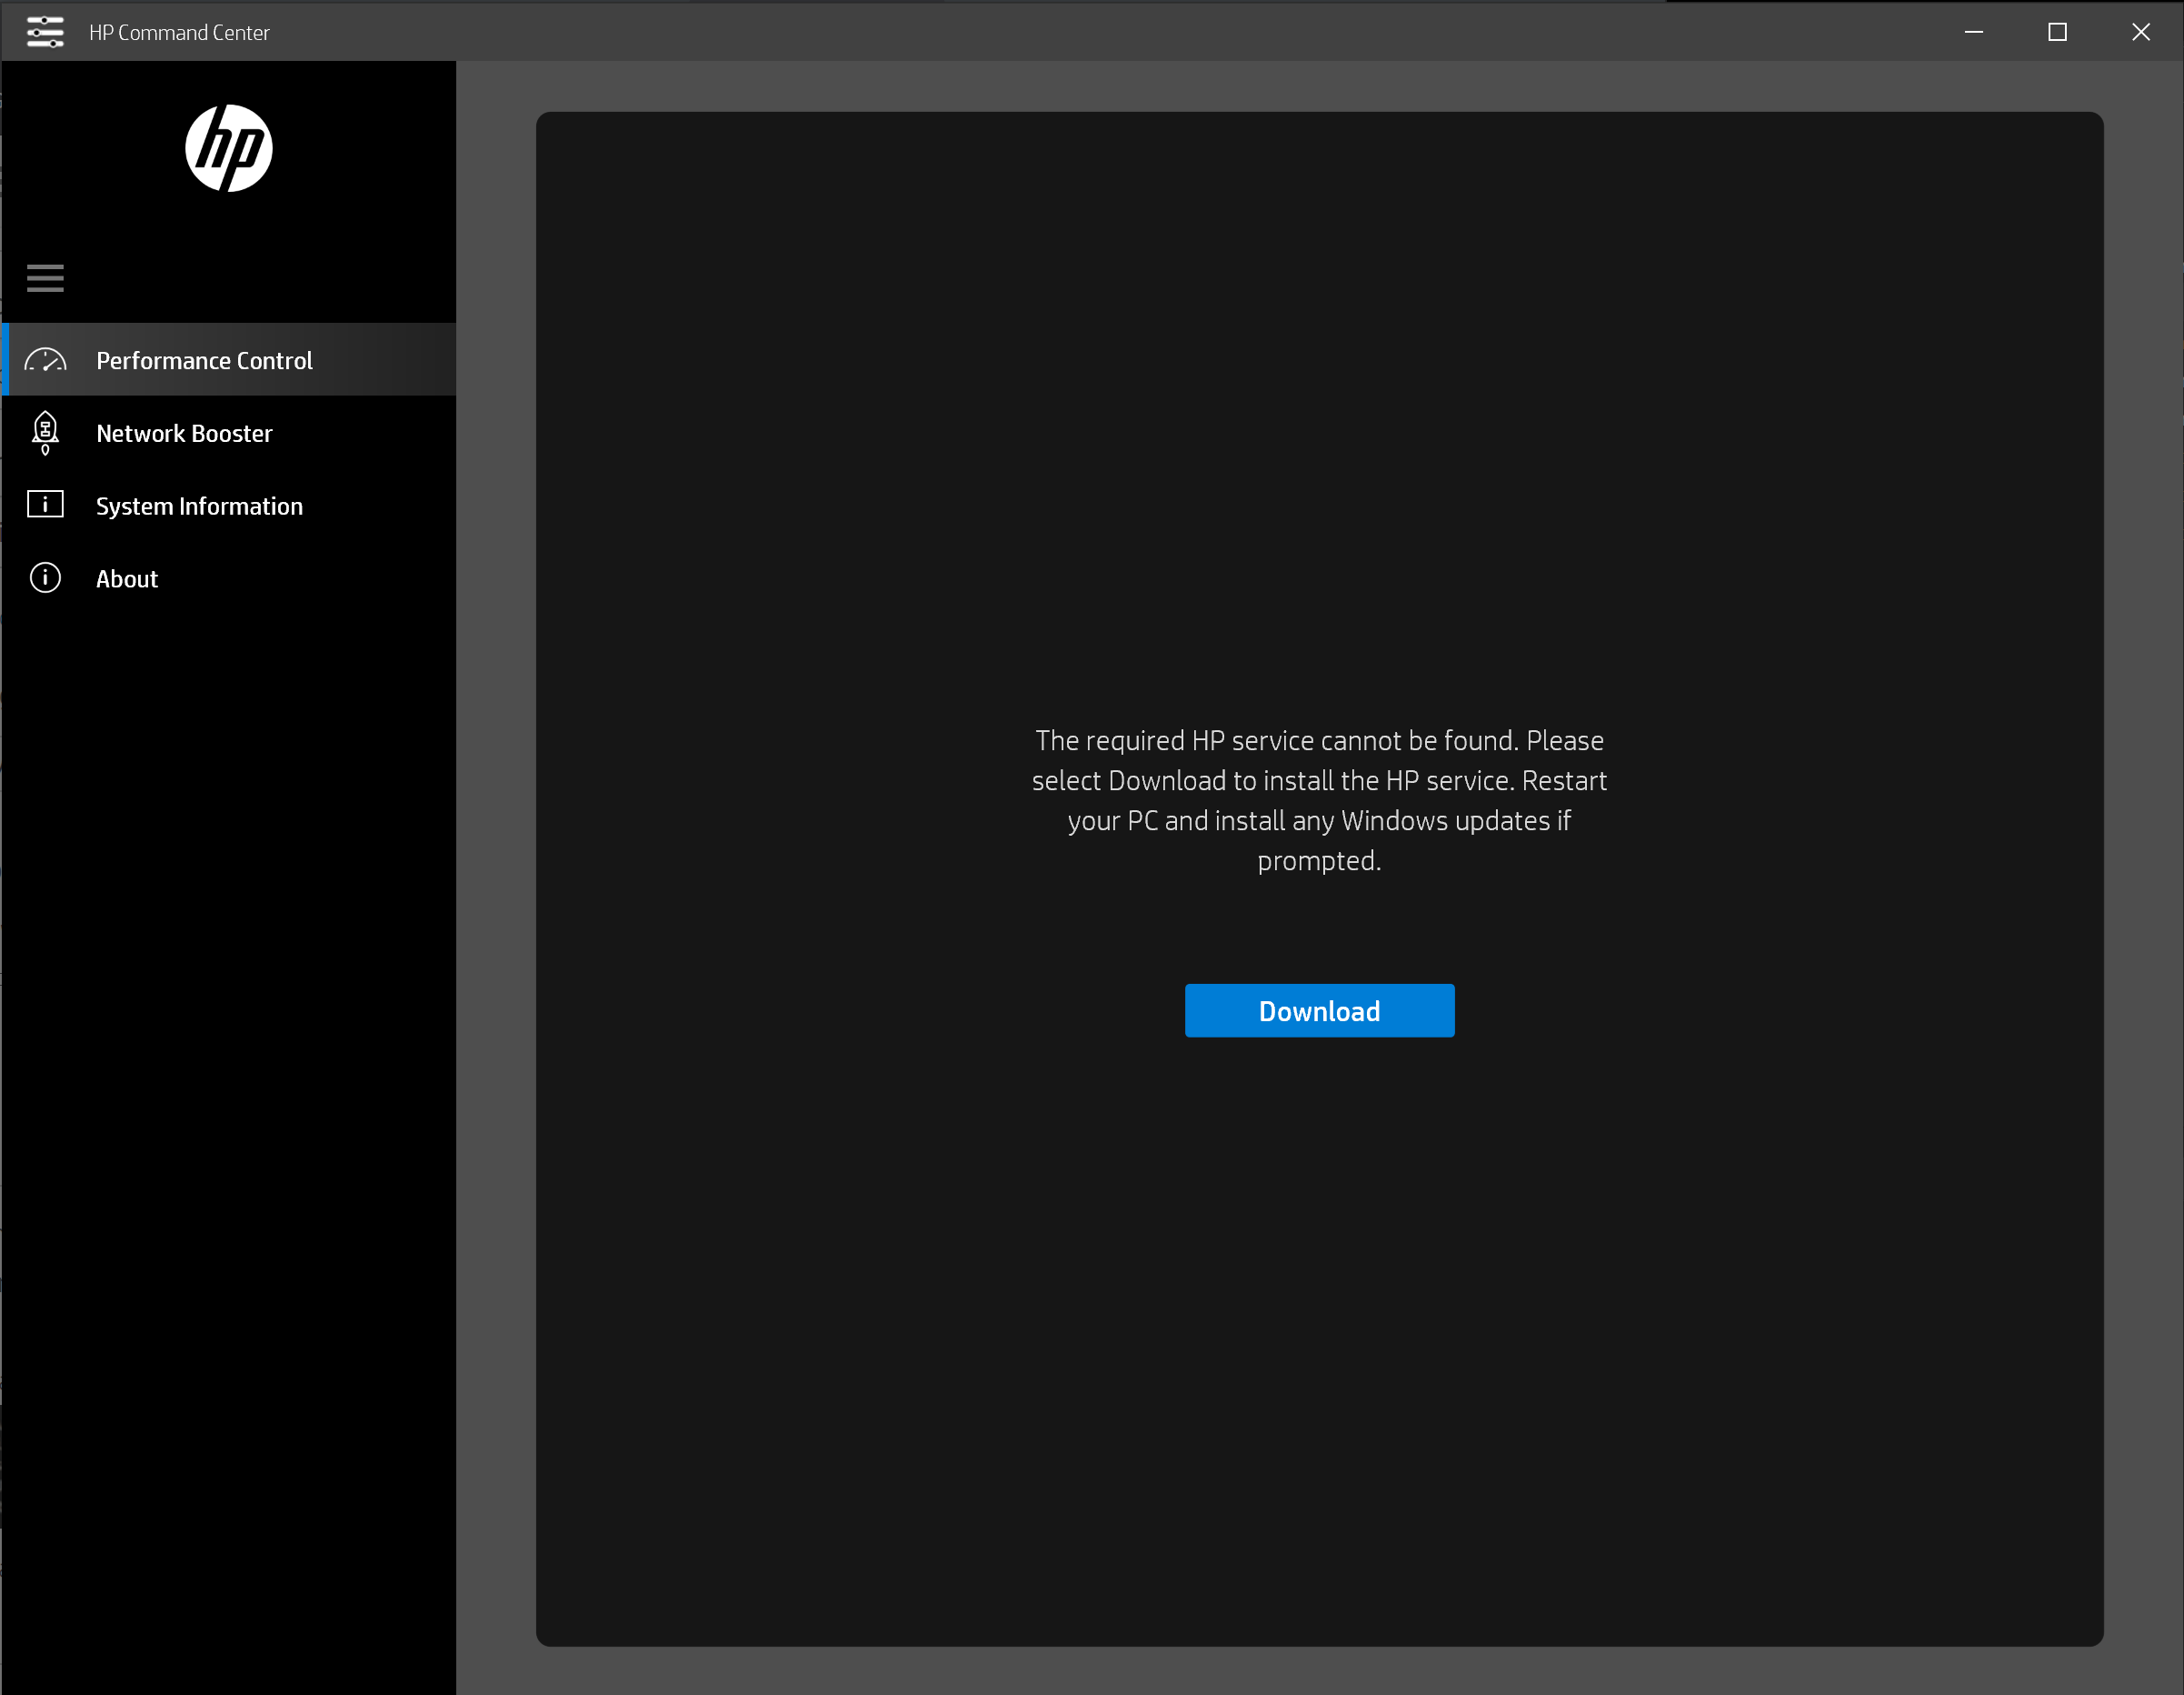Click the HP logo in the sidebar

click(x=229, y=149)
